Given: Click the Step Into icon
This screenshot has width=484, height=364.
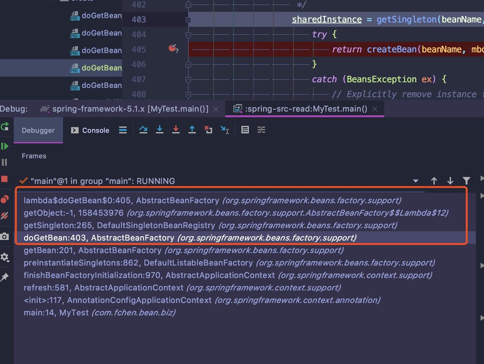Looking at the screenshot, I should click(x=160, y=130).
